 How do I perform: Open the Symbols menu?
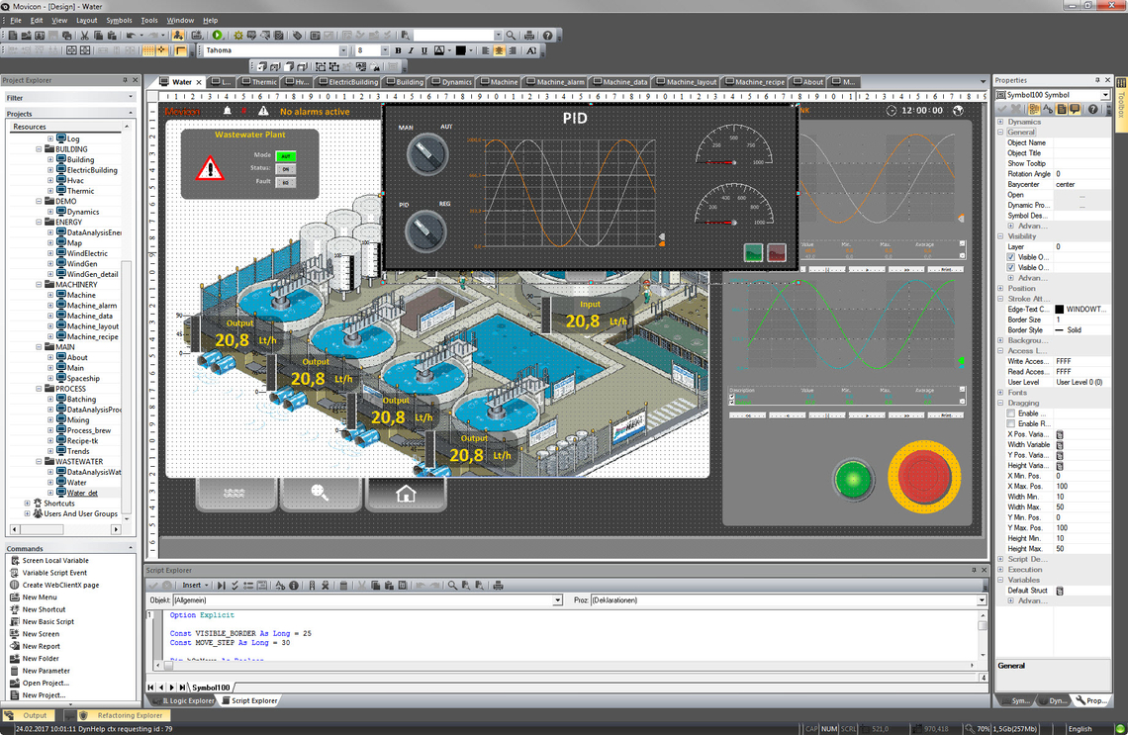point(119,20)
